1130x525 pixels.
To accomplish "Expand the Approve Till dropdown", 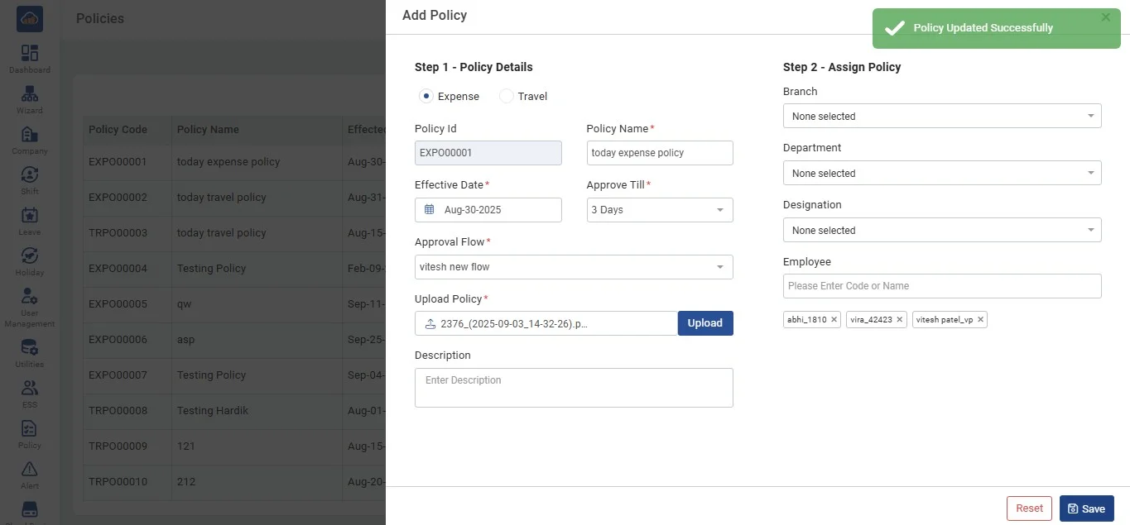I will (x=659, y=210).
